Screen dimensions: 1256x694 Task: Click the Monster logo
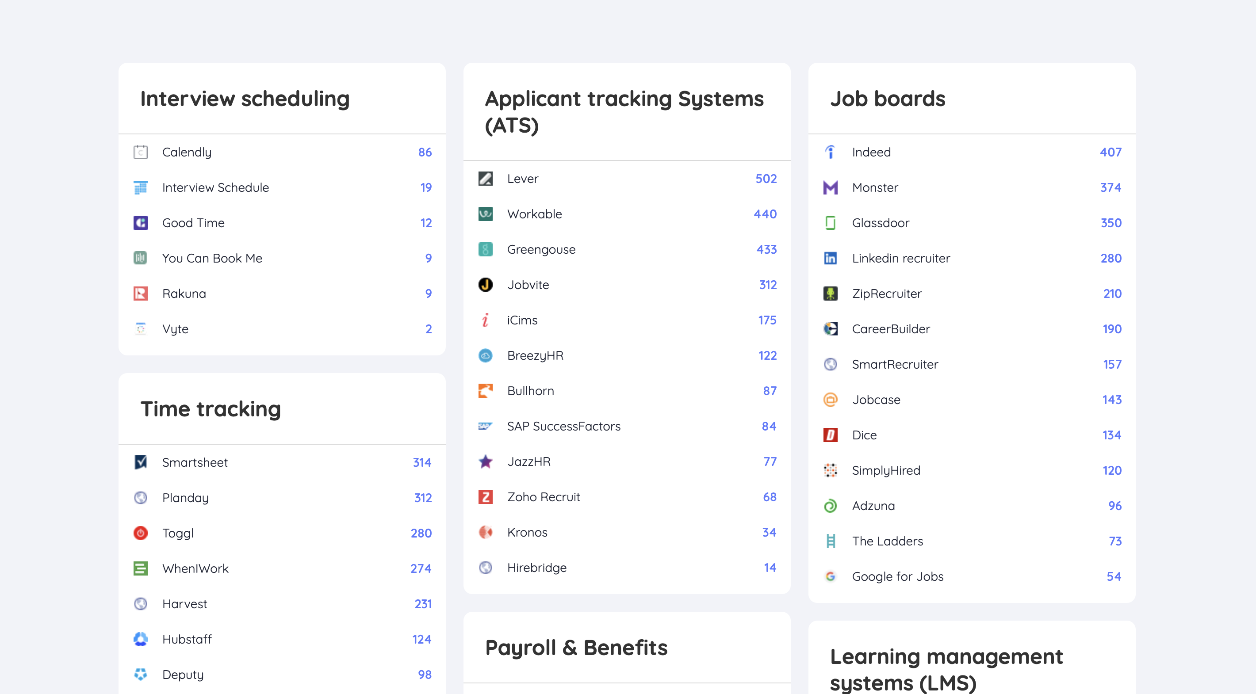[x=831, y=187]
